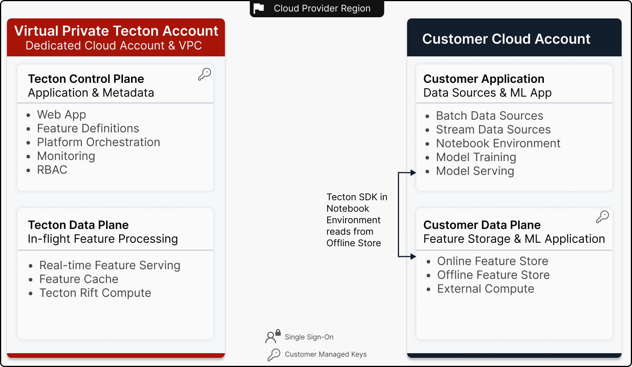Image resolution: width=632 pixels, height=367 pixels.
Task: Select the Application & Metadata subtitle
Action: coord(91,92)
